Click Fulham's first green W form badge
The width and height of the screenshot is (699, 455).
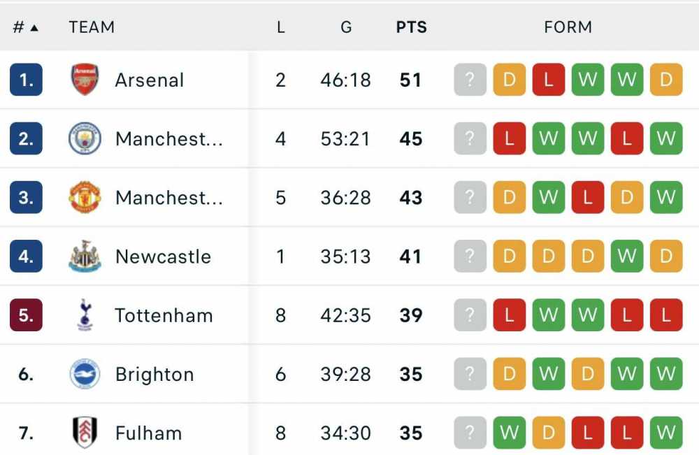coord(509,433)
